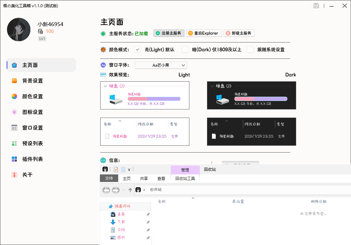The image size is (351, 245).
Task: Click the 信息 chat bubble icon
Action: pos(103,160)
